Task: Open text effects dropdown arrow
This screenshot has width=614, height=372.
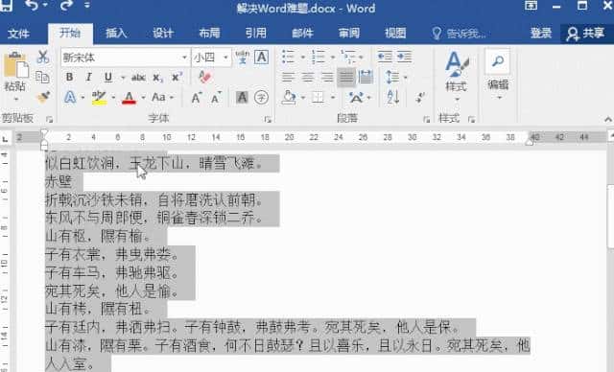Action: click(83, 98)
